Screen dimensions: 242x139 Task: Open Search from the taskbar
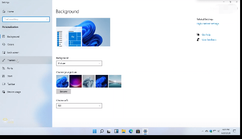[x=102, y=131]
